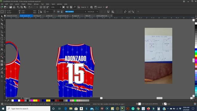Toggle mirror text horizontally
This screenshot has height=111, width=197.
pyautogui.click(x=58, y=12)
